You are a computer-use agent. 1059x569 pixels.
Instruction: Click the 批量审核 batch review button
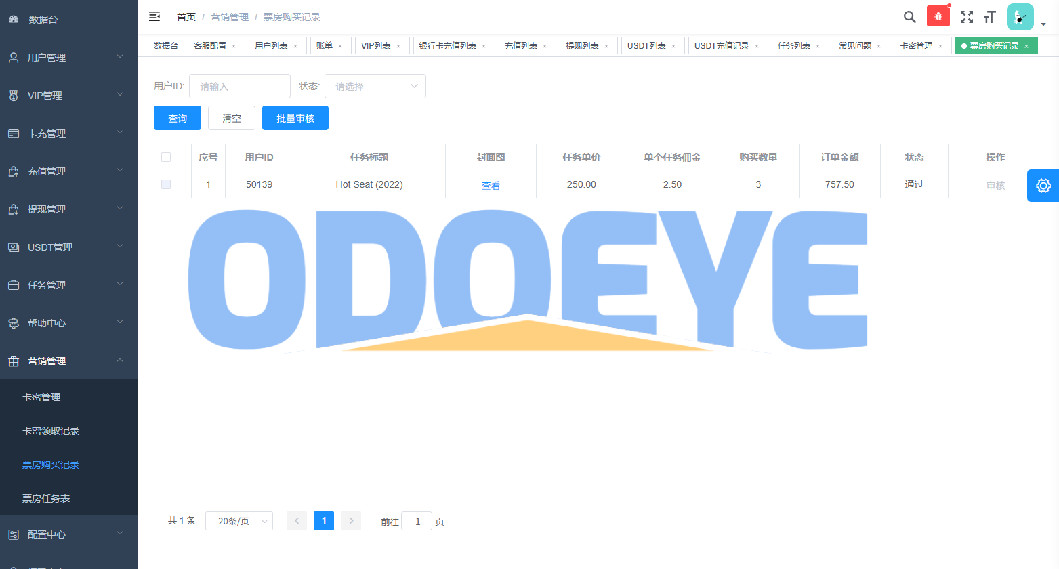(295, 118)
